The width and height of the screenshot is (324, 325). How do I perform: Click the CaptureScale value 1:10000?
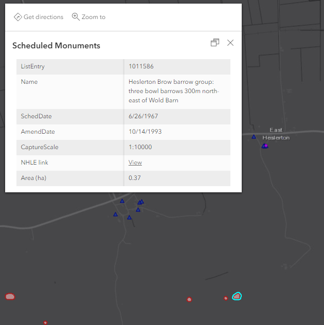click(140, 147)
